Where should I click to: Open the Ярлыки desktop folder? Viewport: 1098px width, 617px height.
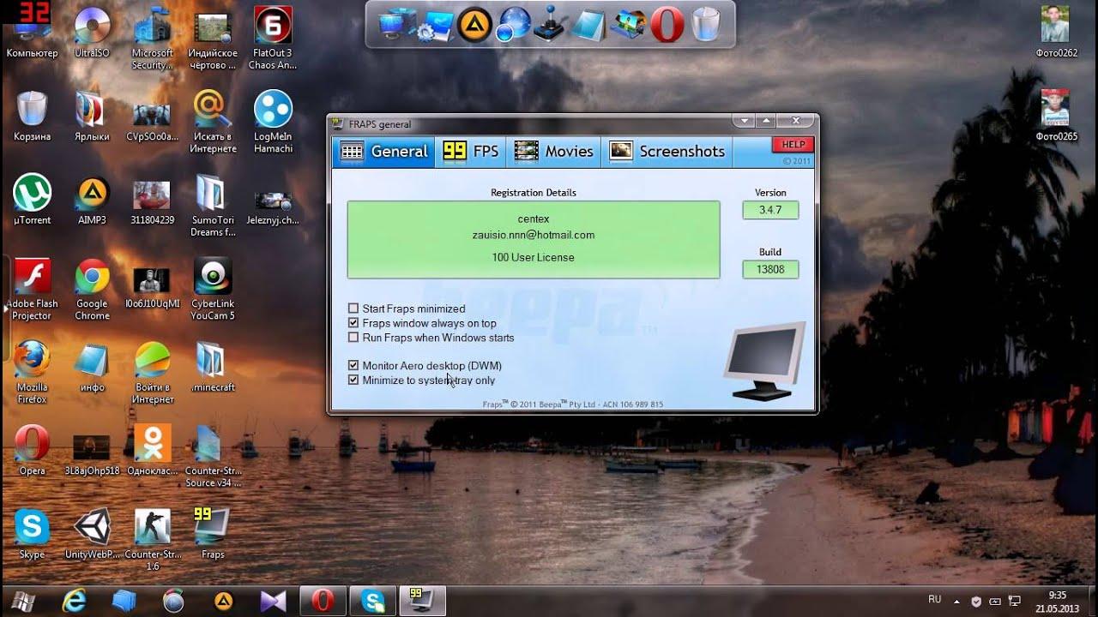92,116
